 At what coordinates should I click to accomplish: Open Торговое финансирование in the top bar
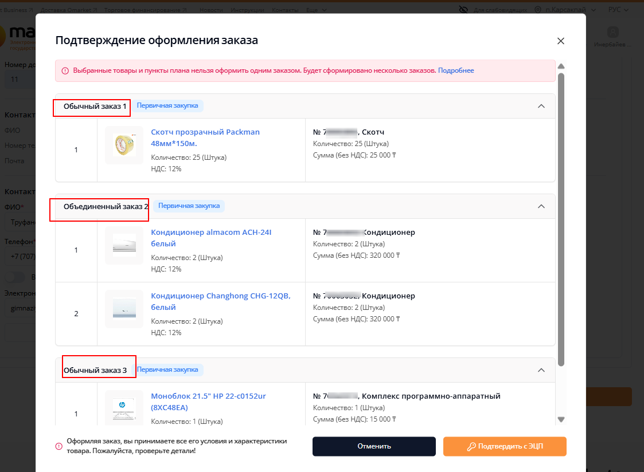[146, 10]
